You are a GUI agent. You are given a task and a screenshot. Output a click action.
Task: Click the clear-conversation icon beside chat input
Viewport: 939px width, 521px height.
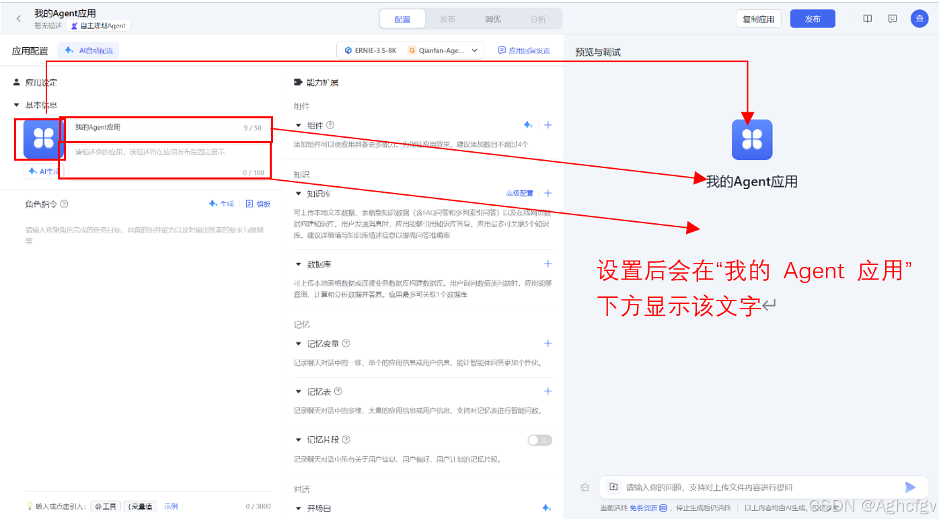pyautogui.click(x=585, y=487)
